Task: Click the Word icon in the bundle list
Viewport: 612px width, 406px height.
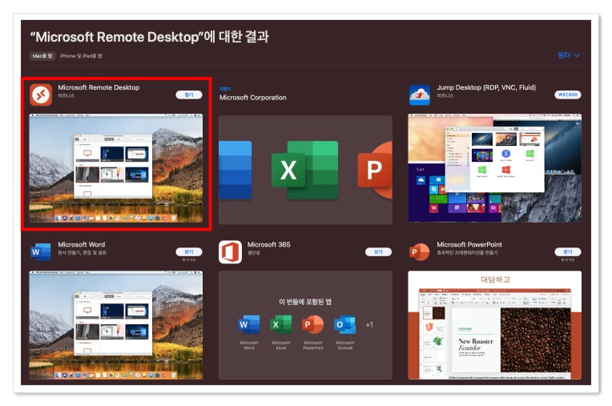Action: tap(249, 324)
